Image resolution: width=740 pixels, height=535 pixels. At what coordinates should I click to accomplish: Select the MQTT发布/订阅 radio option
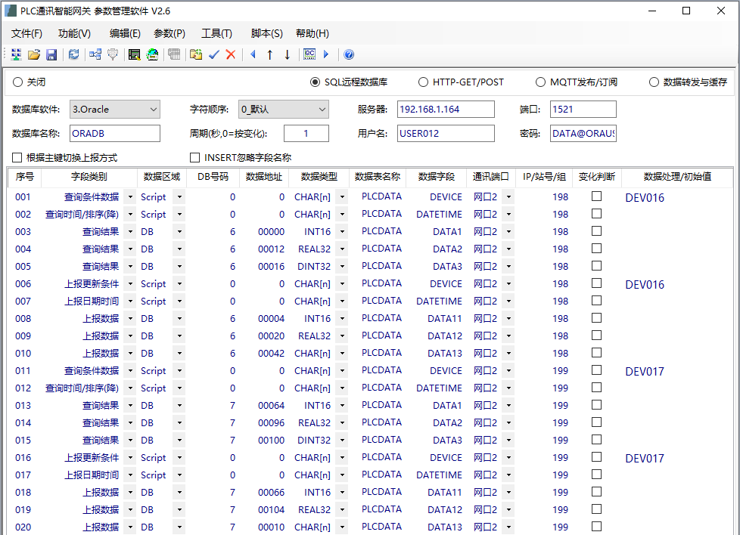540,82
